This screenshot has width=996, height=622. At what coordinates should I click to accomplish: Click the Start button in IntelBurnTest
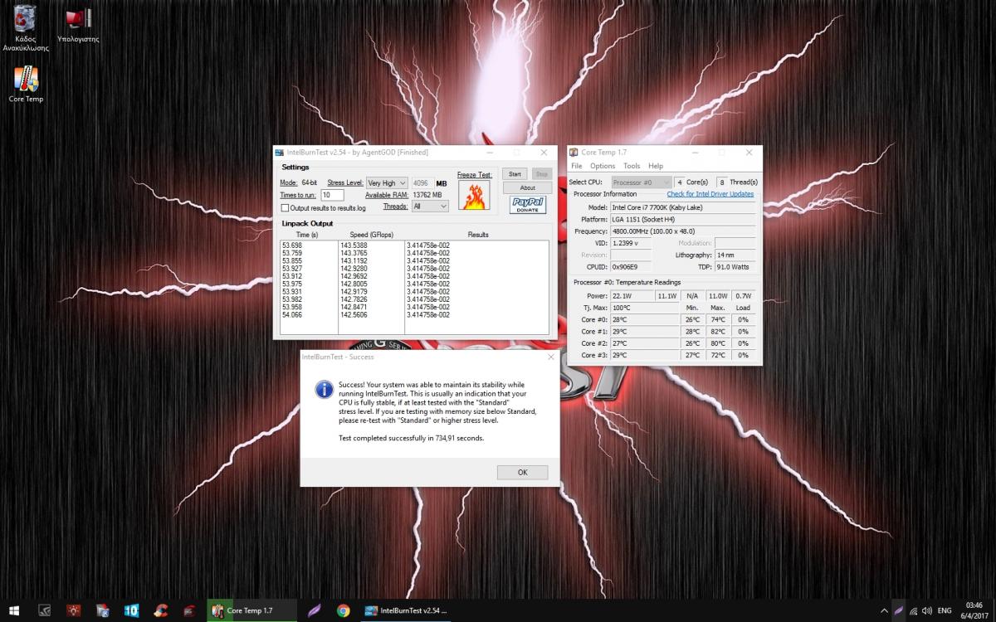(x=515, y=174)
